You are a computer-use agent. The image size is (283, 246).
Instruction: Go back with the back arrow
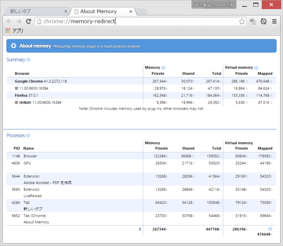coord(9,22)
